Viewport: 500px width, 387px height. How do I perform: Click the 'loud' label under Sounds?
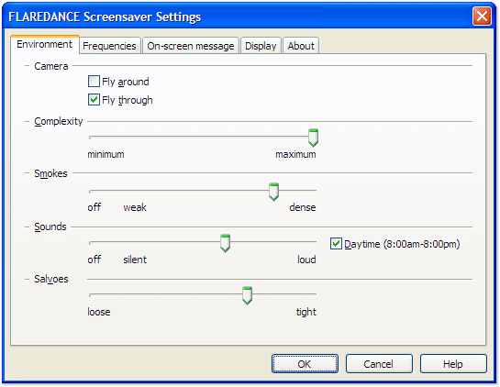[x=306, y=260]
